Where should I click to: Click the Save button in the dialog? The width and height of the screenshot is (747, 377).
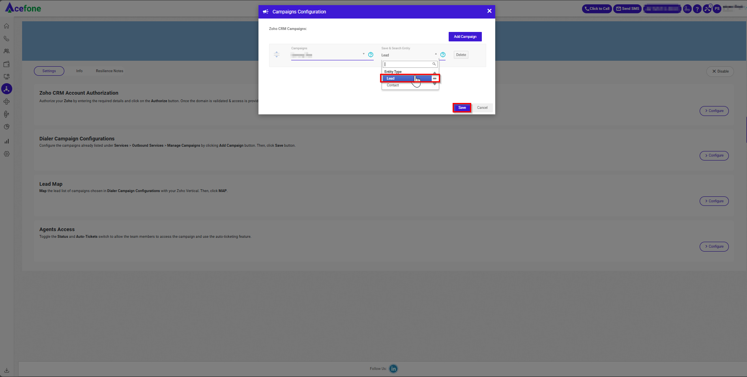click(x=462, y=108)
